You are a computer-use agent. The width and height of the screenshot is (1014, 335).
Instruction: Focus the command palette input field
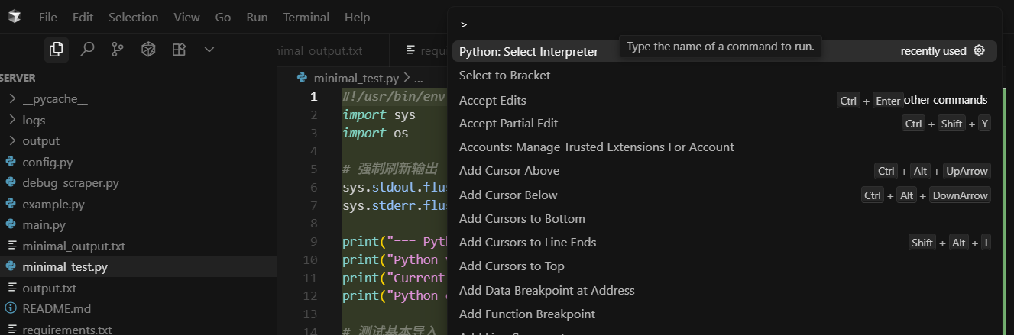pyautogui.click(x=724, y=24)
